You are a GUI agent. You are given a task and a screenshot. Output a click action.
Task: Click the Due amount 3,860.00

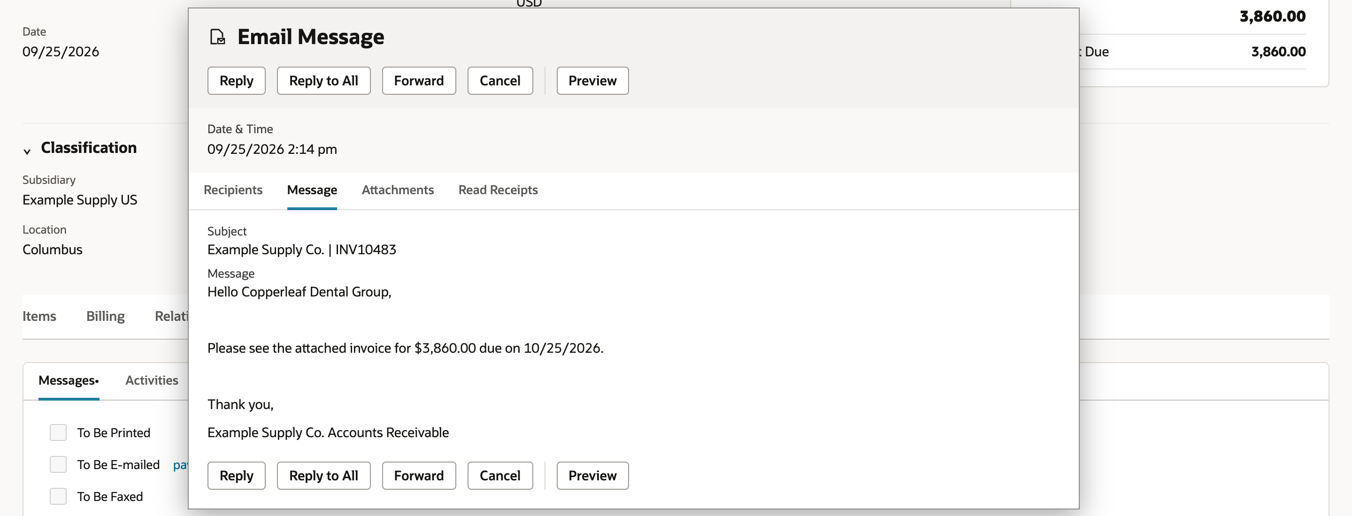(1278, 52)
